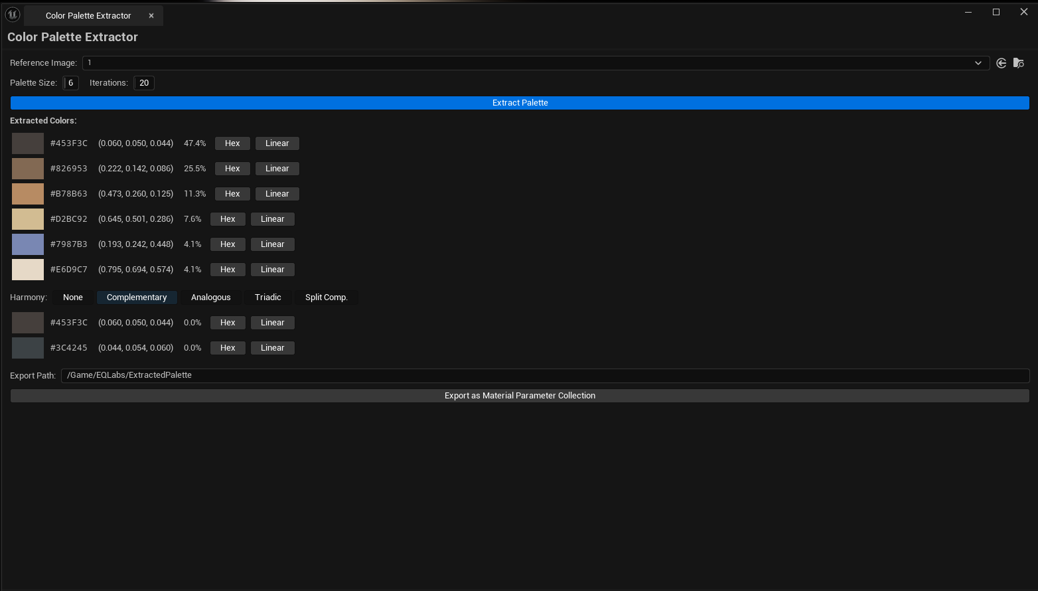
Task: Click the Unreal Engine logo icon
Action: point(12,14)
